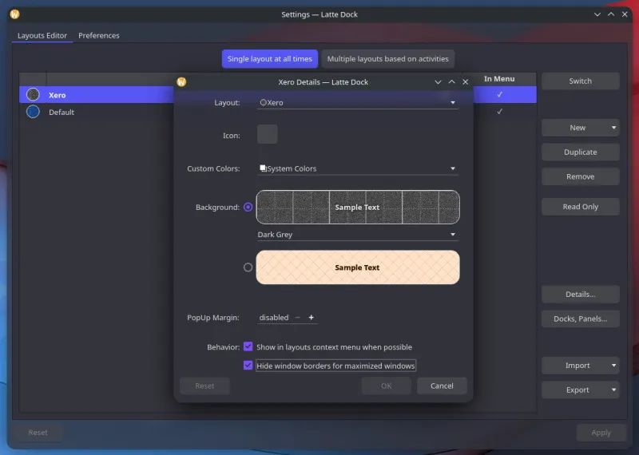Image resolution: width=639 pixels, height=455 pixels.
Task: Switch to the Preferences tab
Action: tap(99, 36)
